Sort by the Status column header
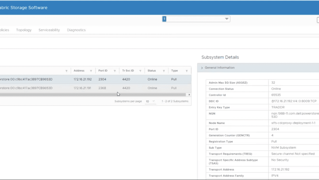The width and height of the screenshot is (319, 180). pyautogui.click(x=152, y=71)
